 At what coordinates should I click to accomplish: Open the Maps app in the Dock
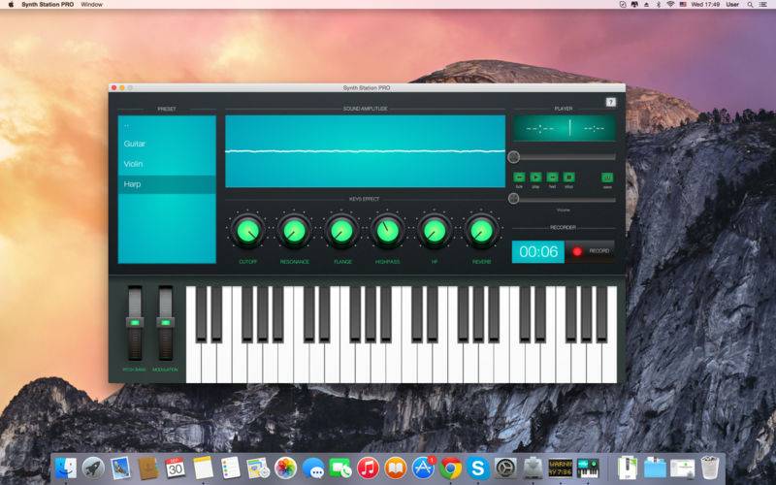tap(258, 468)
